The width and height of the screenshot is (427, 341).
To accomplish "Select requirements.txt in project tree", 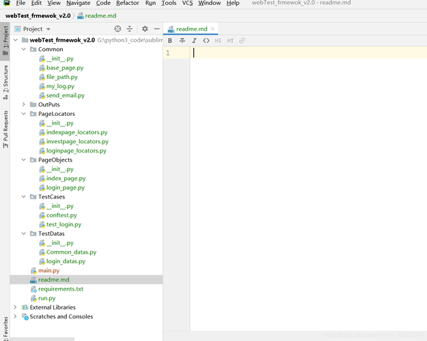I will pos(60,289).
